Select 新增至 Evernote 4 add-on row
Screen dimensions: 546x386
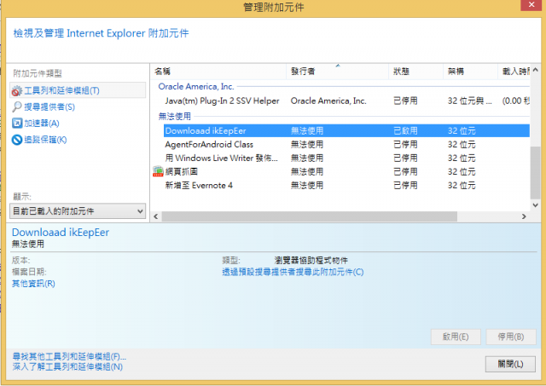tap(346, 186)
